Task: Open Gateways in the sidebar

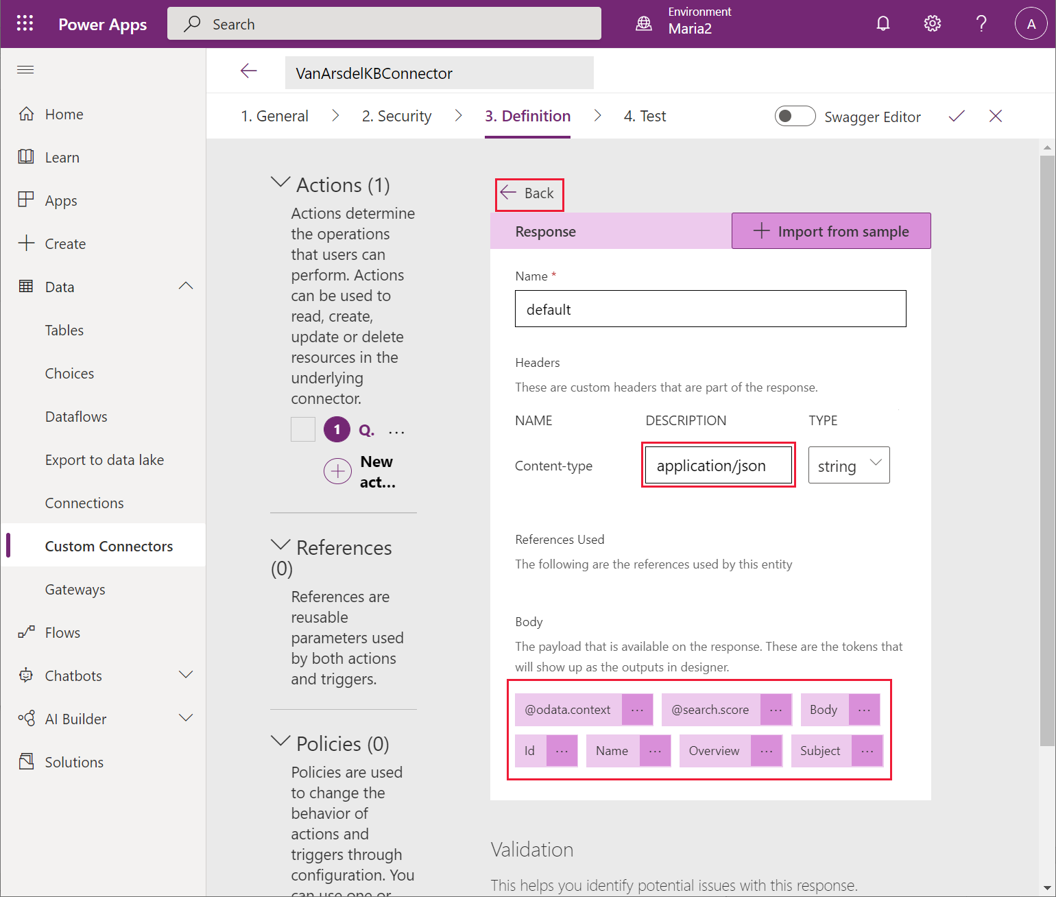Action: pyautogui.click(x=75, y=589)
